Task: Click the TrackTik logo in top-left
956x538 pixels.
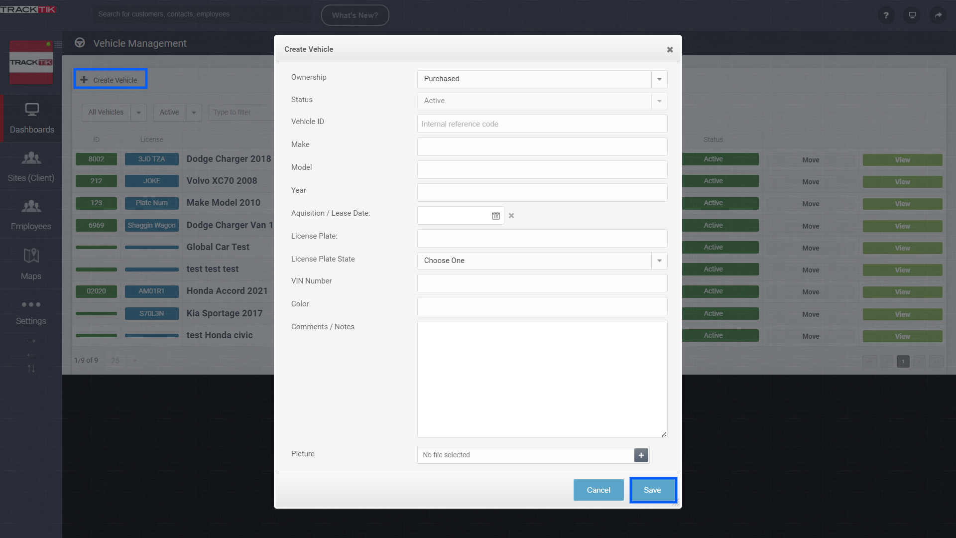Action: click(x=28, y=9)
